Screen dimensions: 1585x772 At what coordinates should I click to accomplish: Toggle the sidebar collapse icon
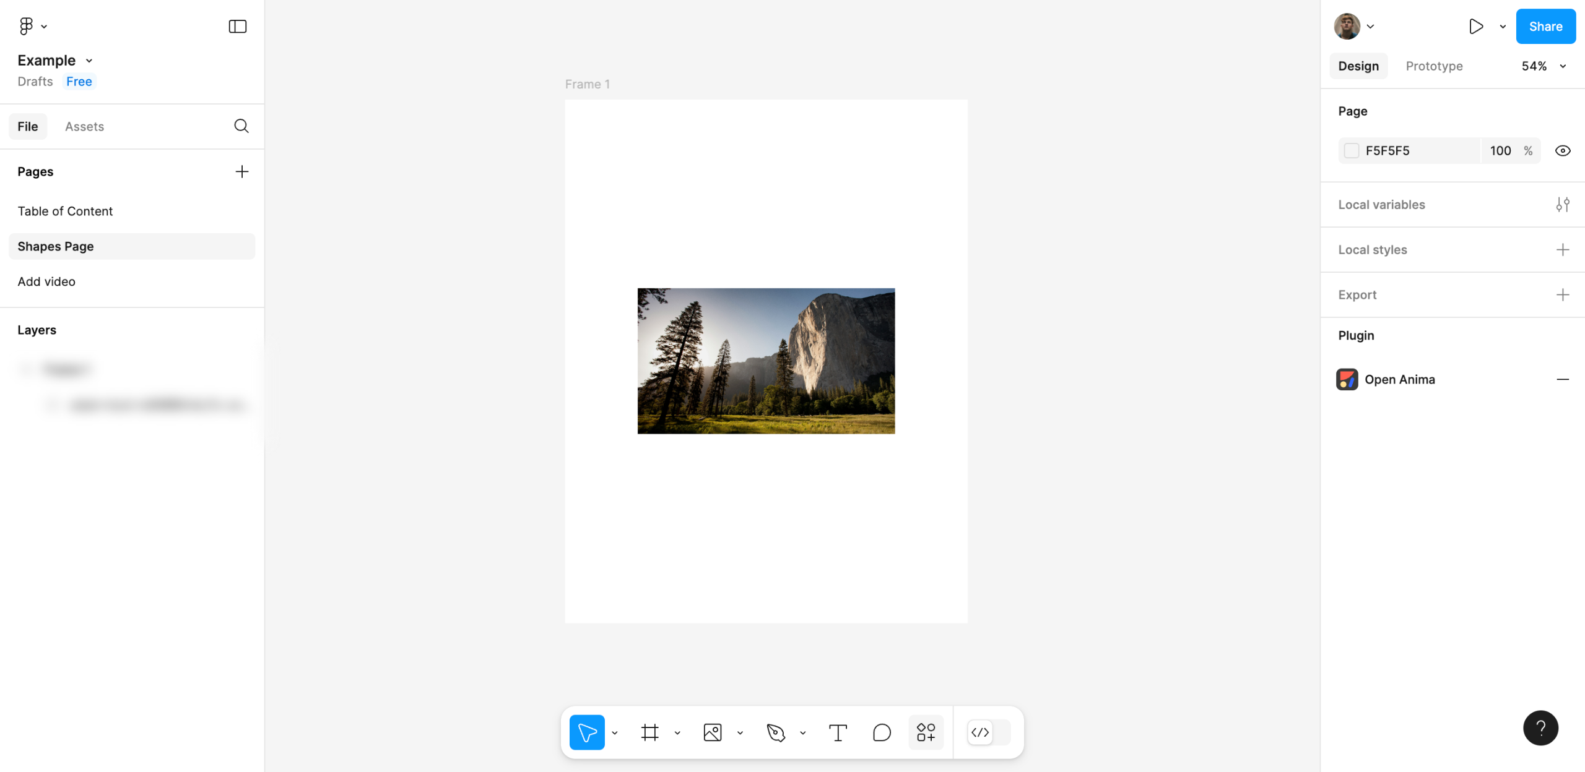tap(237, 26)
